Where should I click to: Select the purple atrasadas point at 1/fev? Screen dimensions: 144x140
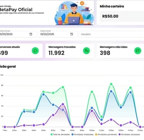(5, 127)
